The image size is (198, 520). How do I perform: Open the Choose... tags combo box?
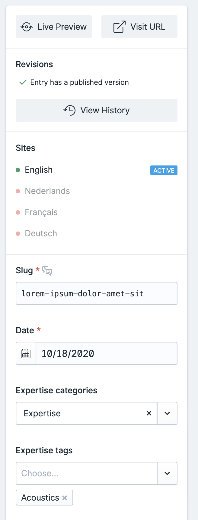[x=87, y=473]
